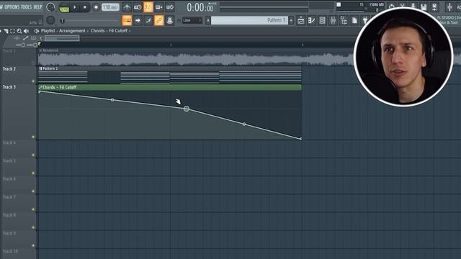Toggle song/pattern mode switch

pos(64,7)
